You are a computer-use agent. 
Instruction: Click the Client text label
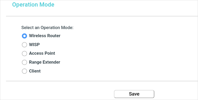point(35,71)
